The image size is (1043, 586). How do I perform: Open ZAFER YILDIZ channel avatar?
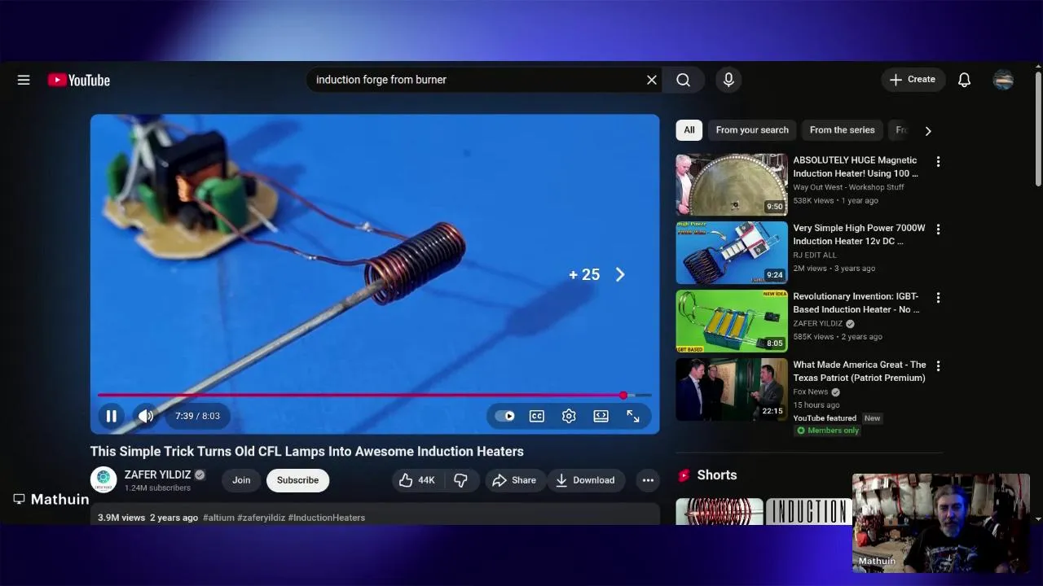click(103, 480)
